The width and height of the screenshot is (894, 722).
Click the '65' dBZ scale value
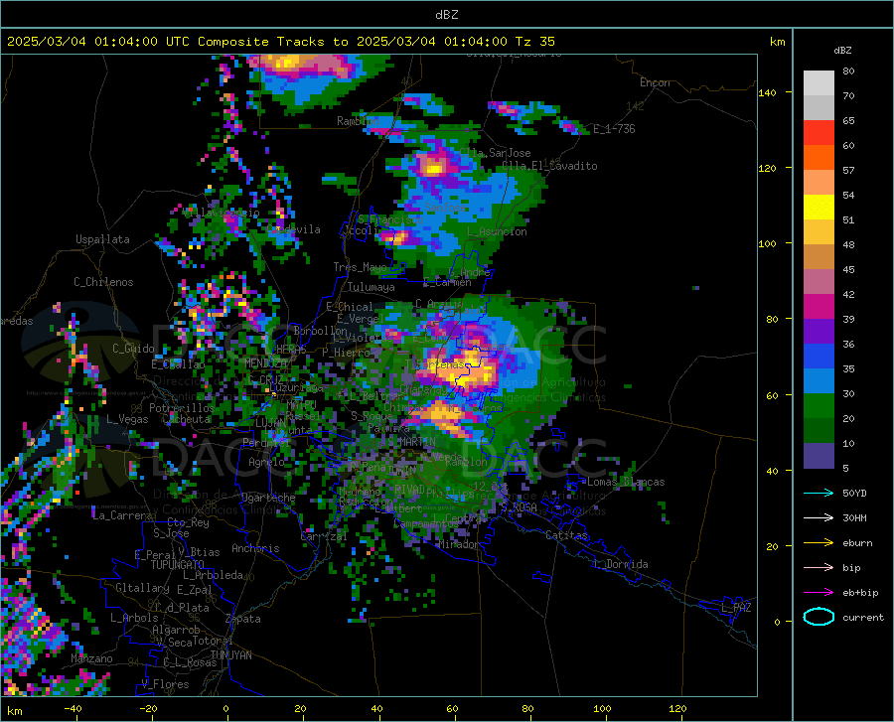click(x=848, y=121)
